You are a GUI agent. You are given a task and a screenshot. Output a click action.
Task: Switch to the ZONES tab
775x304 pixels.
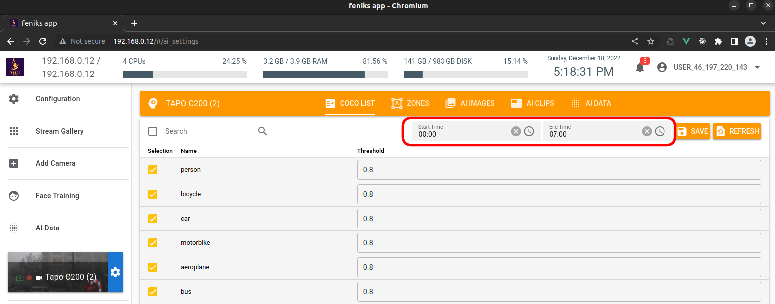410,103
